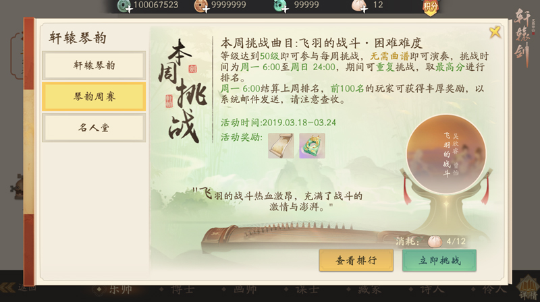Select the scroll reward icon

(x=281, y=146)
